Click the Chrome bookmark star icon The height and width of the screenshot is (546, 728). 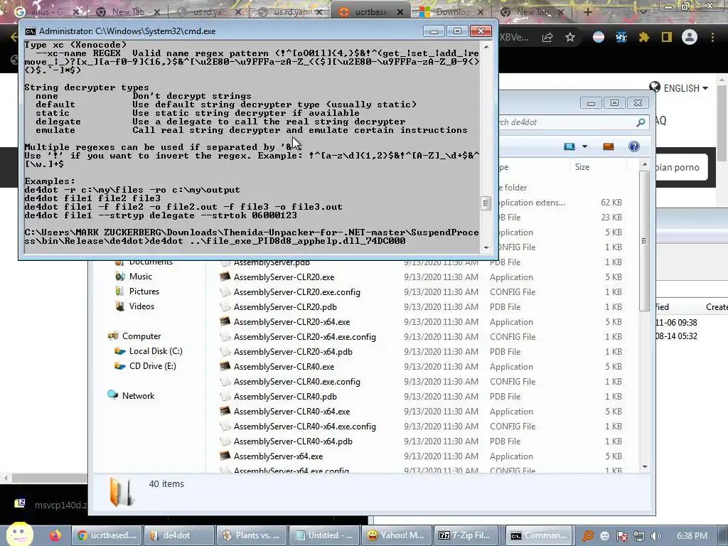(570, 37)
